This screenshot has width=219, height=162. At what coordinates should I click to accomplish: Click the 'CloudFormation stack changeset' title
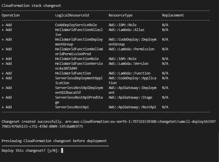click(x=31, y=6)
